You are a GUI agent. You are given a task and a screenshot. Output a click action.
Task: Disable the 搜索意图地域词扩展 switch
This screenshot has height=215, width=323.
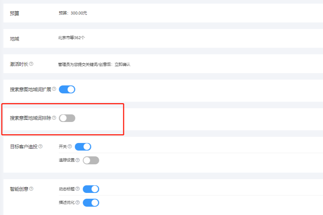pyautogui.click(x=67, y=89)
